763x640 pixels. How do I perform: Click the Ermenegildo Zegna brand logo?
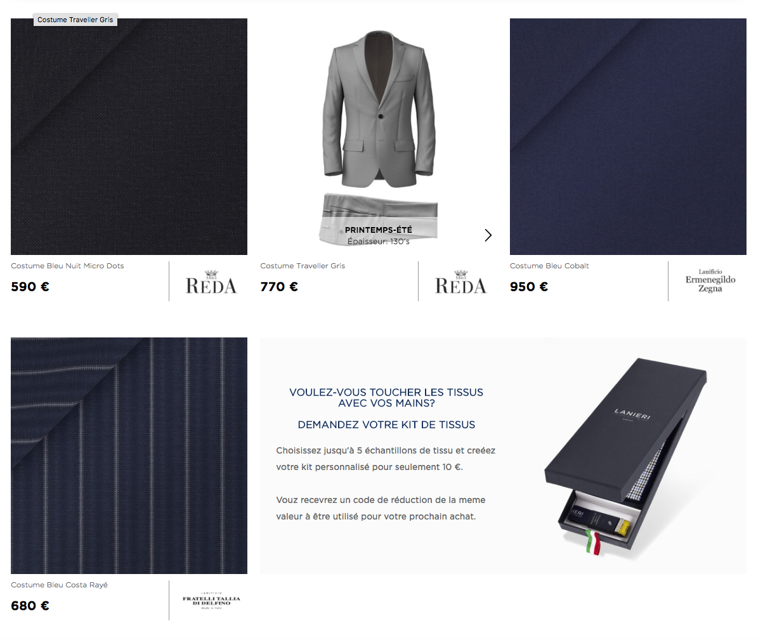pos(710,280)
